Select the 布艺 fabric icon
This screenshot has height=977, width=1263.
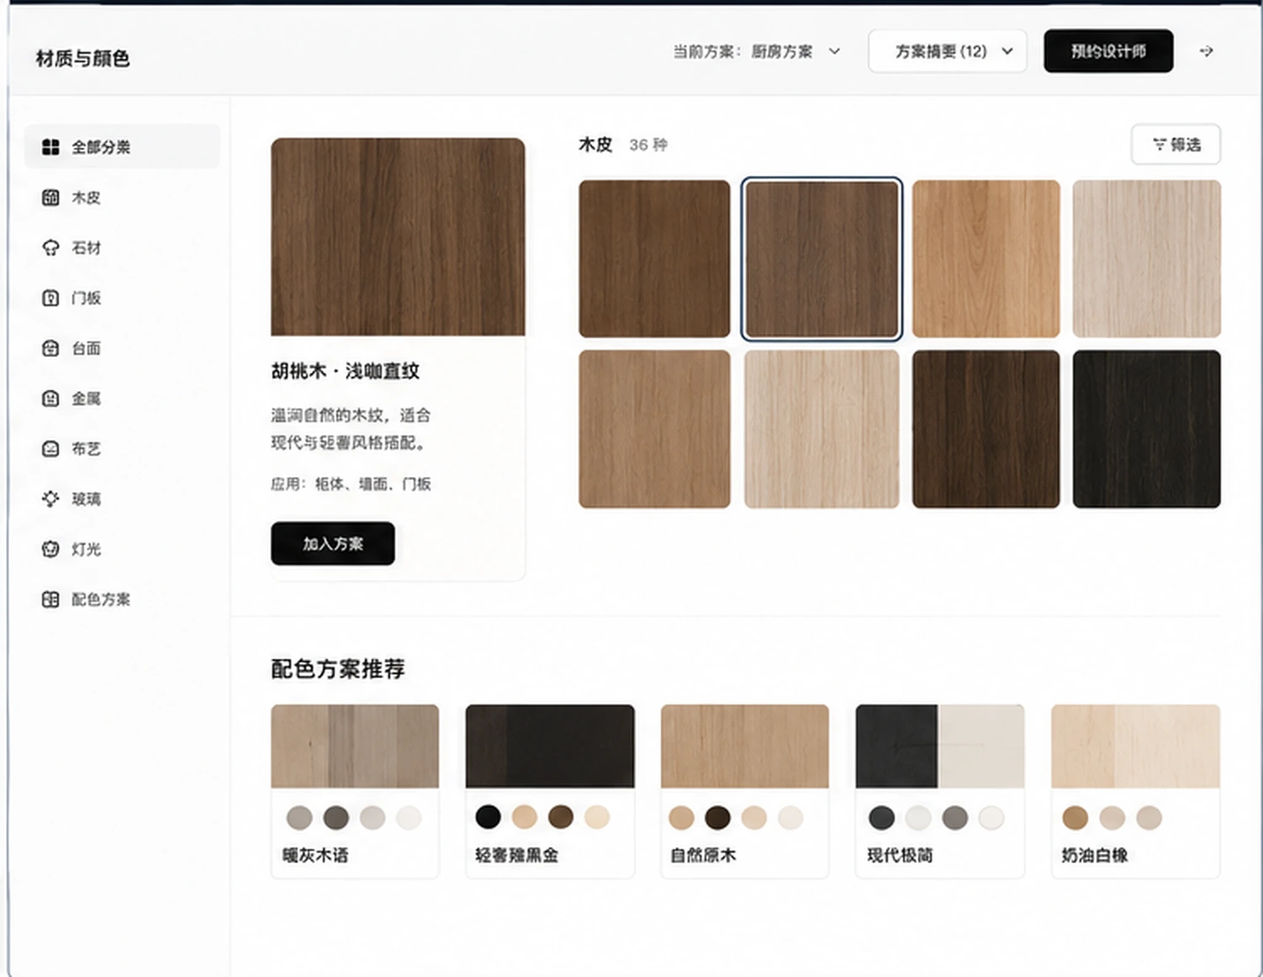coord(50,449)
